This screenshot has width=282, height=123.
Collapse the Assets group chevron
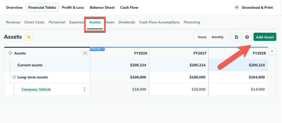pos(10,53)
